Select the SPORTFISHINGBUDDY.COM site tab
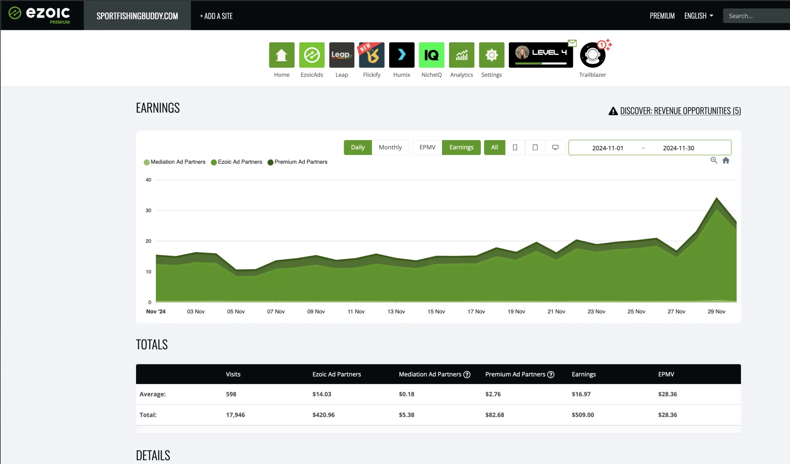Screen dimensions: 790x464 (137, 16)
